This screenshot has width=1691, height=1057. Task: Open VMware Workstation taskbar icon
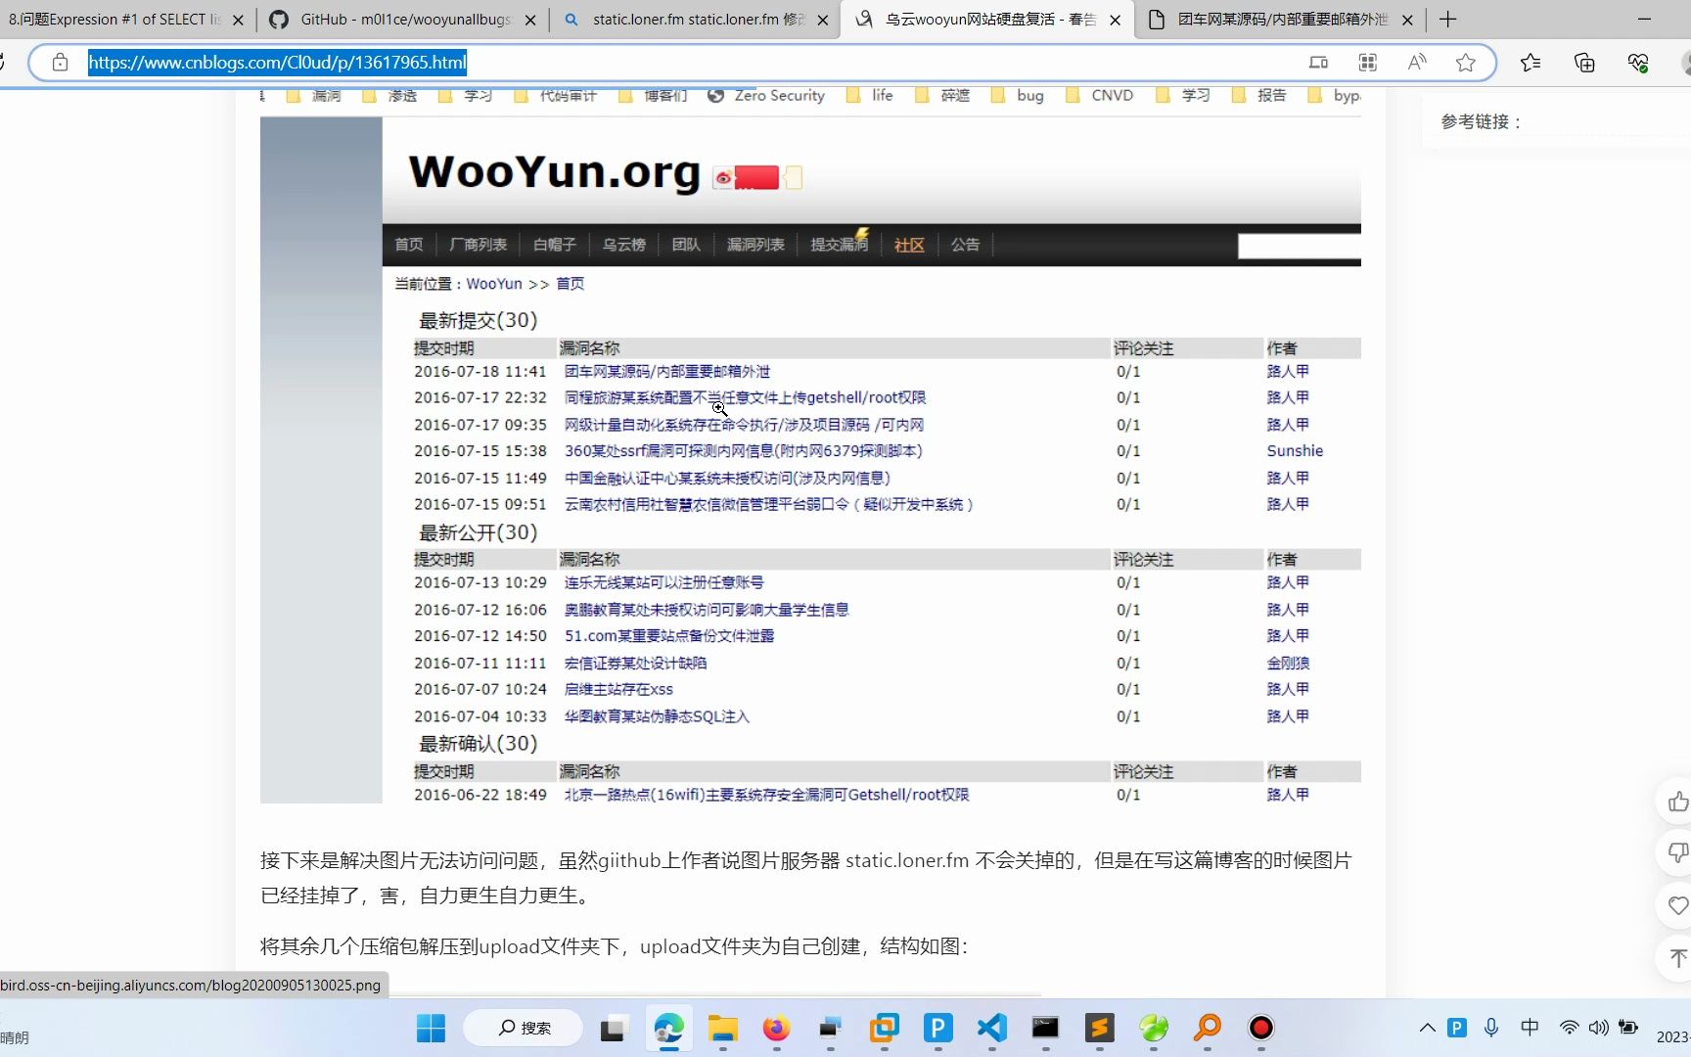pos(884,1028)
